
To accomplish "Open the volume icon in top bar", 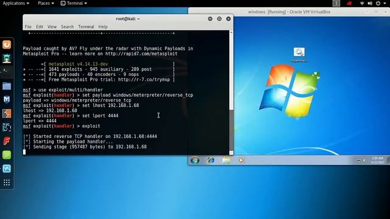I will click(x=370, y=3).
